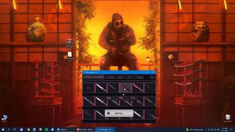Click the Risechanger v.3.2 taskbar button
Screen dimensions: 235x132
105,129
